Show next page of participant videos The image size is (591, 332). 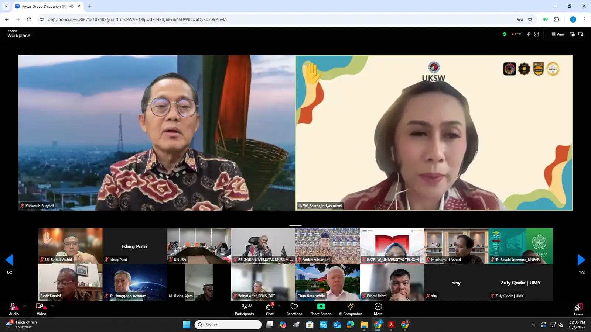[581, 260]
